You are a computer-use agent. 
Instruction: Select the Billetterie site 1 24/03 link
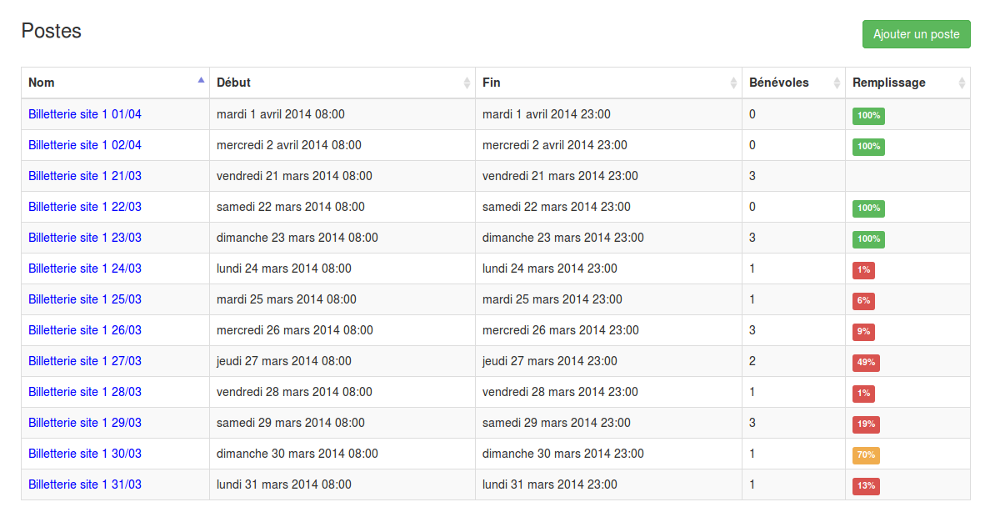click(x=85, y=269)
